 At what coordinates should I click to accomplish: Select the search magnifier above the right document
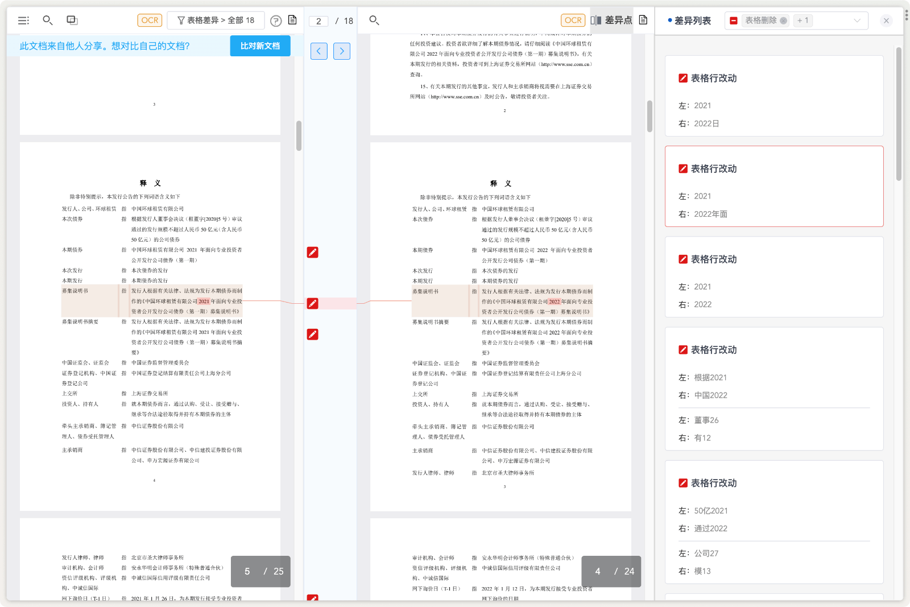(x=374, y=20)
